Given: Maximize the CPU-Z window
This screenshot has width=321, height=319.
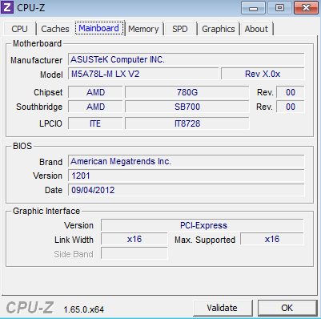Looking at the screenshot, I should tap(279, 7).
